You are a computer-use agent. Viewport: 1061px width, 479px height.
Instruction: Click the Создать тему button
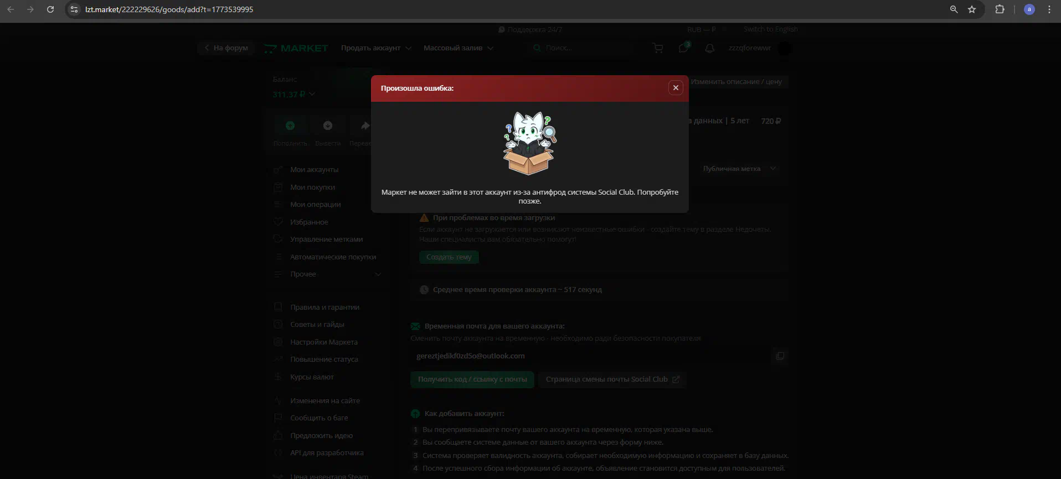coord(449,257)
